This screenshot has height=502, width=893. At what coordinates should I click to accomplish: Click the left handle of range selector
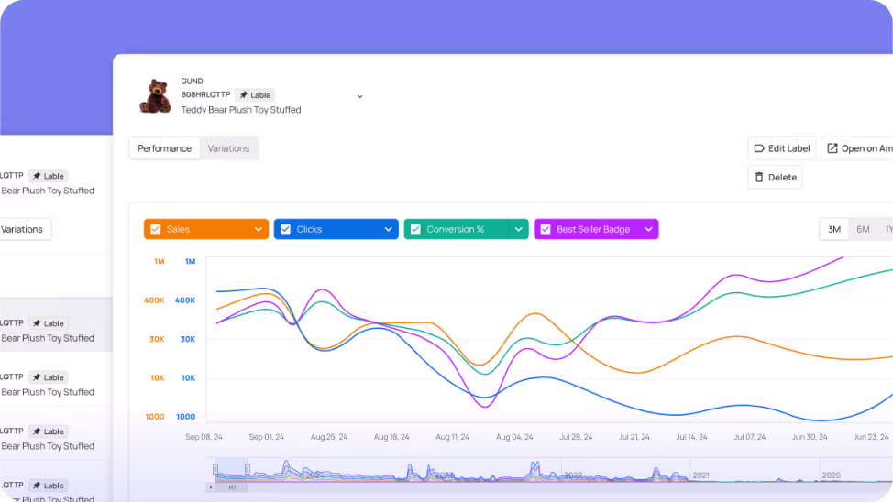click(215, 469)
